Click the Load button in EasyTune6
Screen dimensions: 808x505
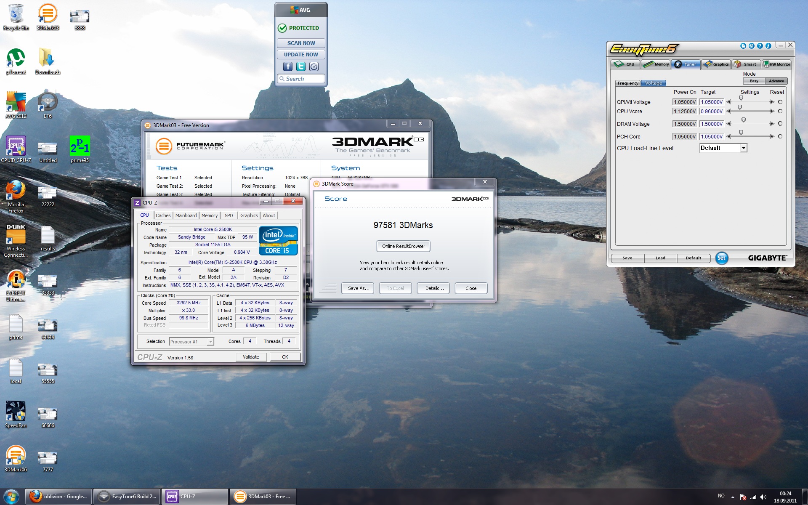pyautogui.click(x=660, y=258)
